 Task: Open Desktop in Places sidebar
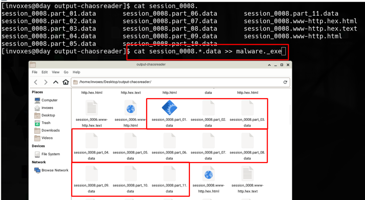click(x=45, y=115)
